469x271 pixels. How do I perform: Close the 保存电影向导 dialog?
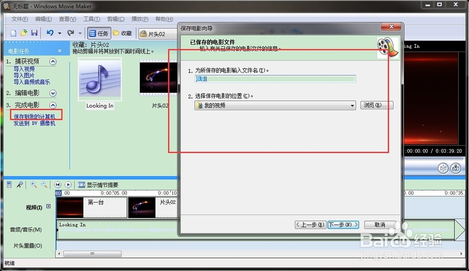point(391,27)
